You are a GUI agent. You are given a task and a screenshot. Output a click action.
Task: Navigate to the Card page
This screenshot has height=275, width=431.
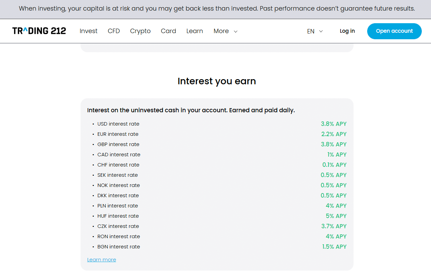(x=168, y=31)
